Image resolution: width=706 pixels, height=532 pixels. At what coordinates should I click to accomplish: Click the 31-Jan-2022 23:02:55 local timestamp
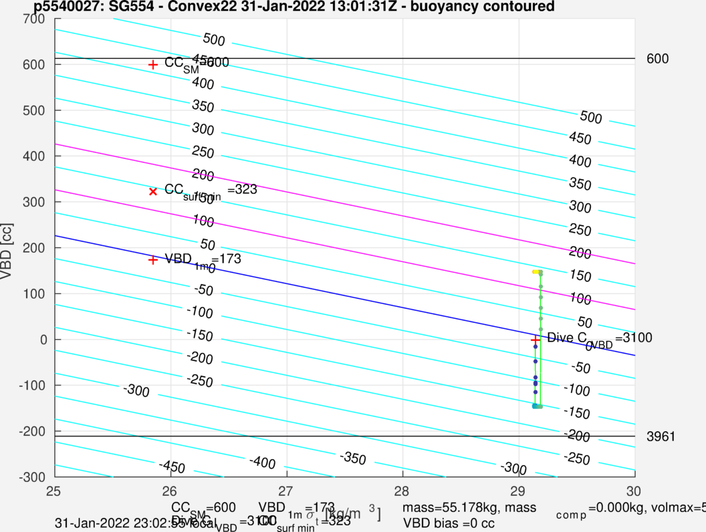[x=135, y=523]
